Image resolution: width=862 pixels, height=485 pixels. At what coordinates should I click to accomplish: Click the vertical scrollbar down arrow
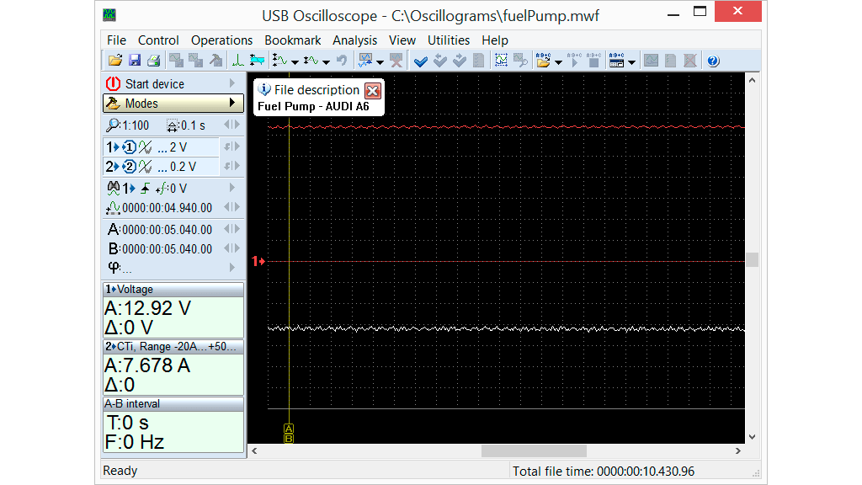coord(752,437)
